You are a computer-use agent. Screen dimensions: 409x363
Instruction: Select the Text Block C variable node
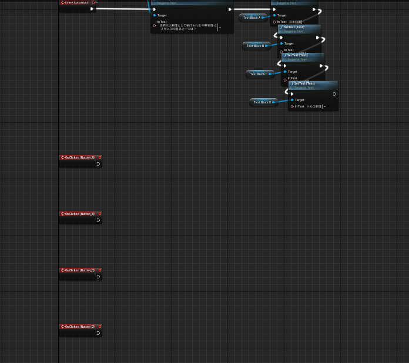point(260,74)
